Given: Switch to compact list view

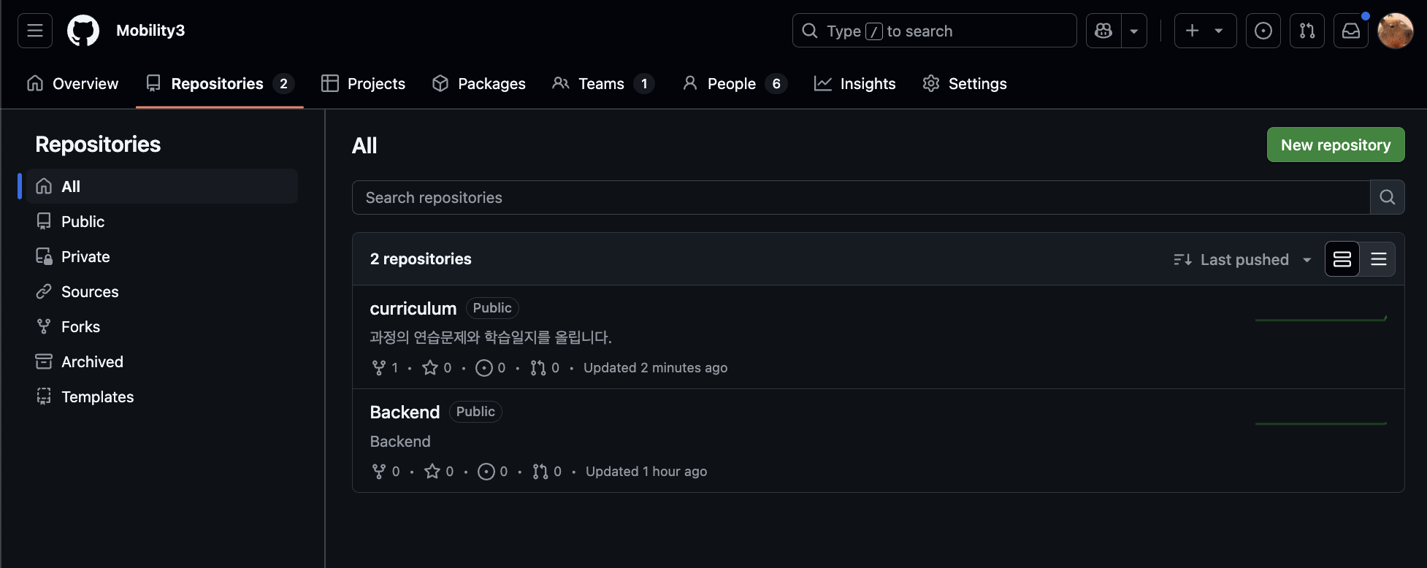Looking at the screenshot, I should pyautogui.click(x=1378, y=259).
